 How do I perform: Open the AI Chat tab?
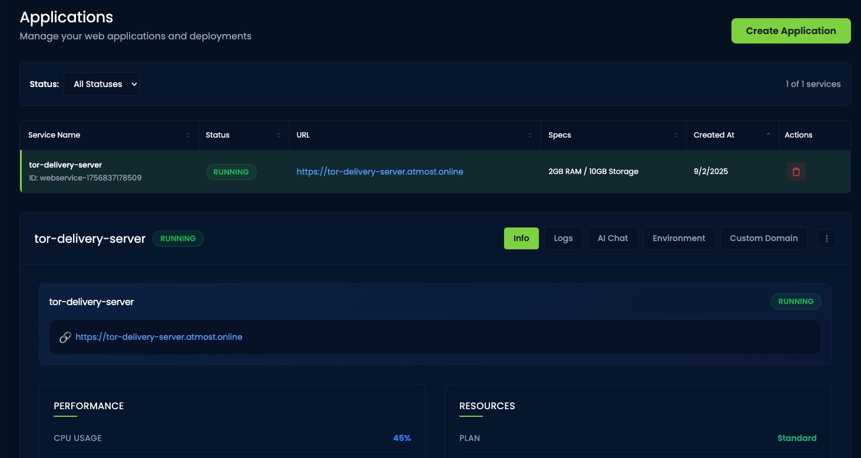612,238
